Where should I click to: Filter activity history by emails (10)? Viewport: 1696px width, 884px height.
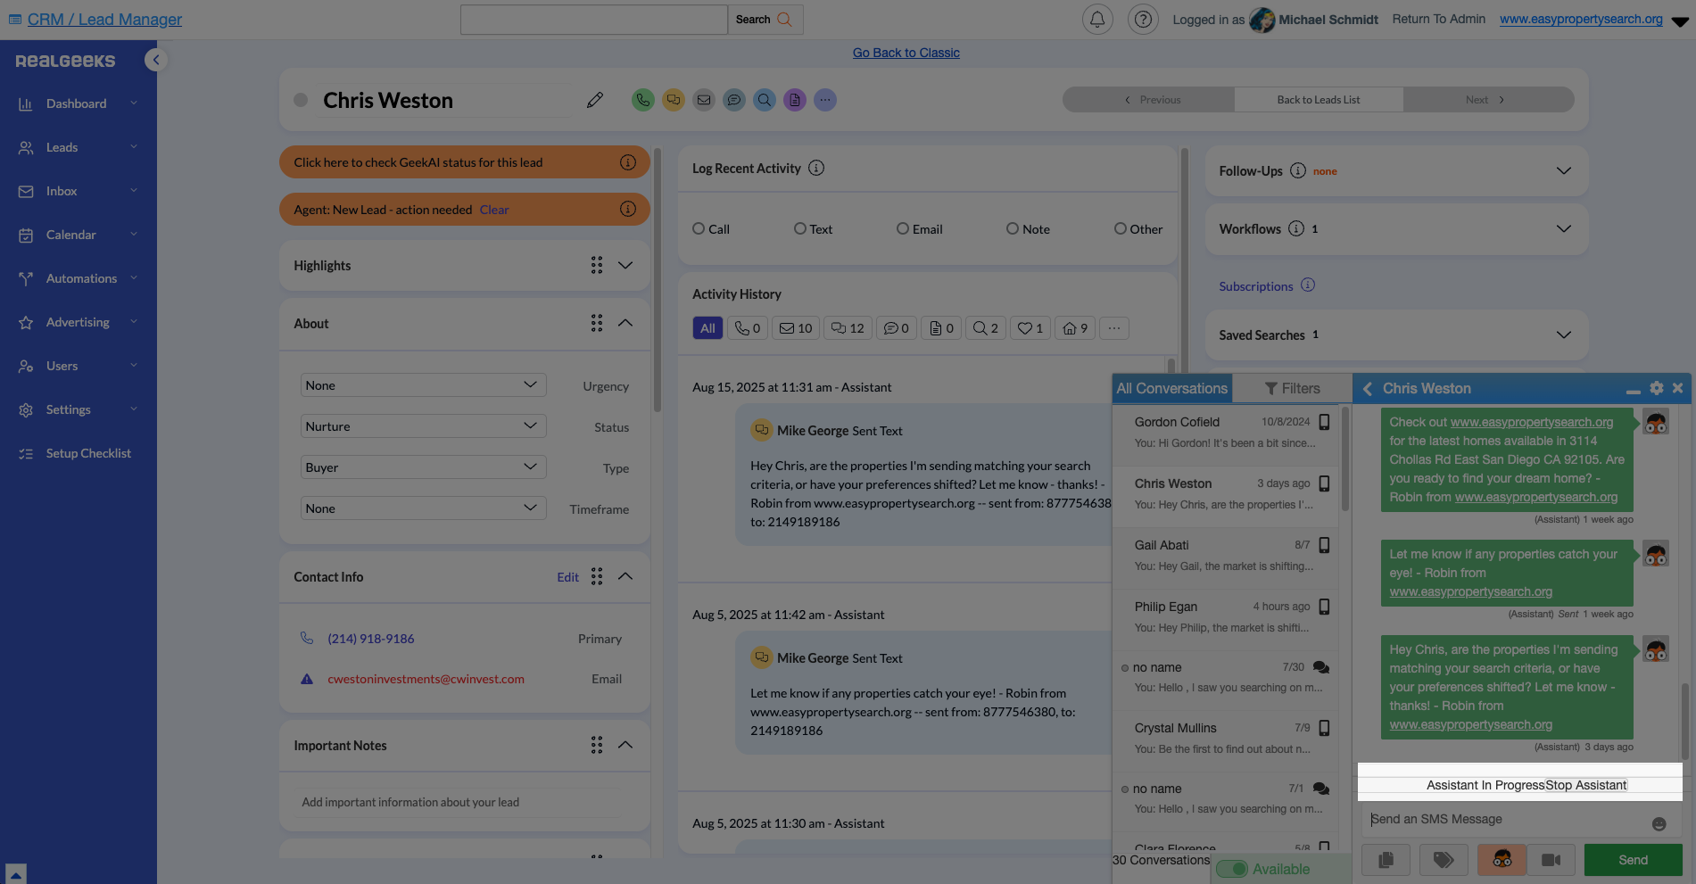tap(796, 328)
